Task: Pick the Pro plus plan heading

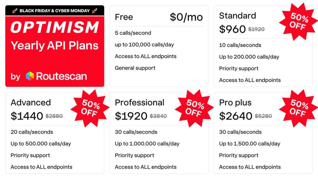Action: click(x=235, y=103)
